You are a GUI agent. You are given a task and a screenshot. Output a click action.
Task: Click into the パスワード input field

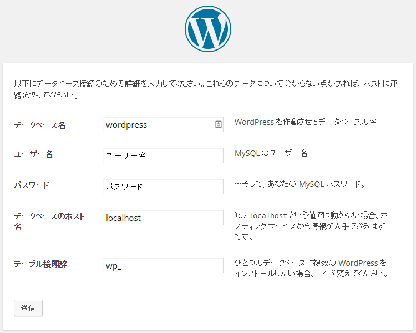[163, 186]
